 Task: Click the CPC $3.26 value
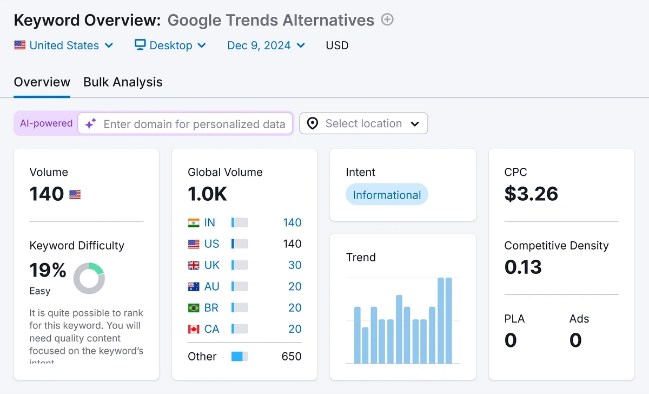click(531, 194)
